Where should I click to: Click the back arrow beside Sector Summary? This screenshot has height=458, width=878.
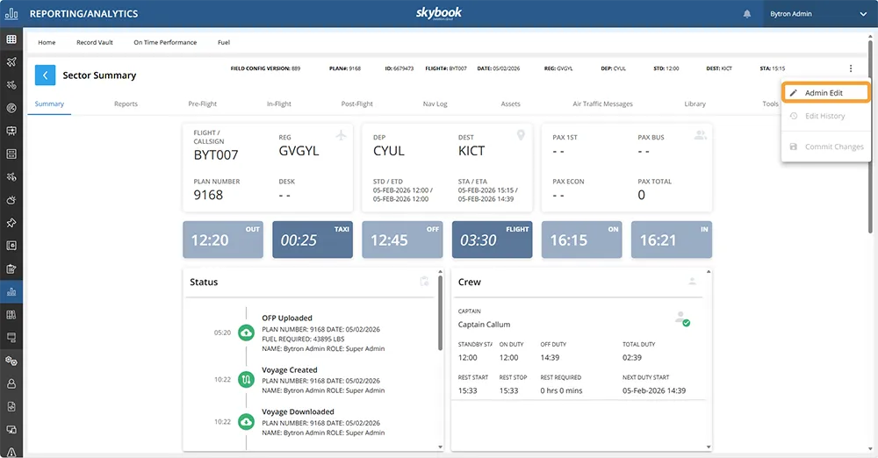tap(46, 75)
